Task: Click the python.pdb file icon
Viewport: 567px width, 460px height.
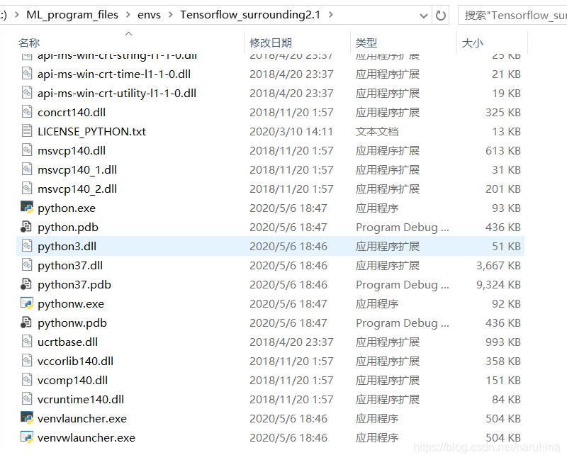Action: tap(27, 227)
